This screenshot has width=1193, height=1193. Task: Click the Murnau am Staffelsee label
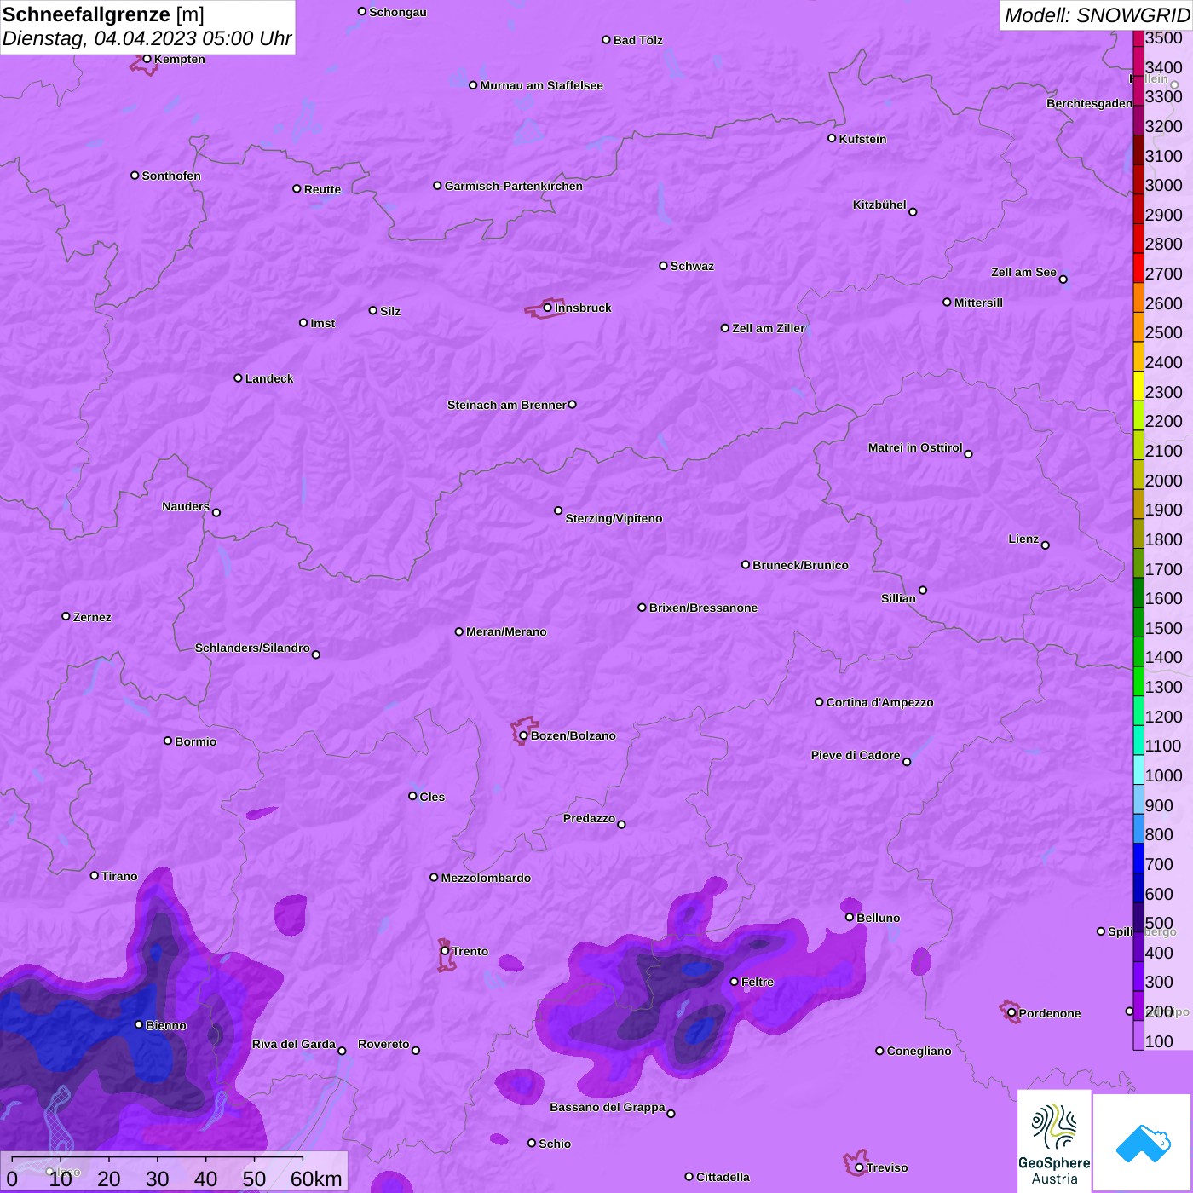click(541, 85)
